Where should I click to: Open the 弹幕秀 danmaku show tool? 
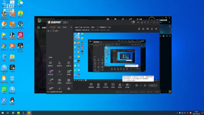[x=59, y=81]
